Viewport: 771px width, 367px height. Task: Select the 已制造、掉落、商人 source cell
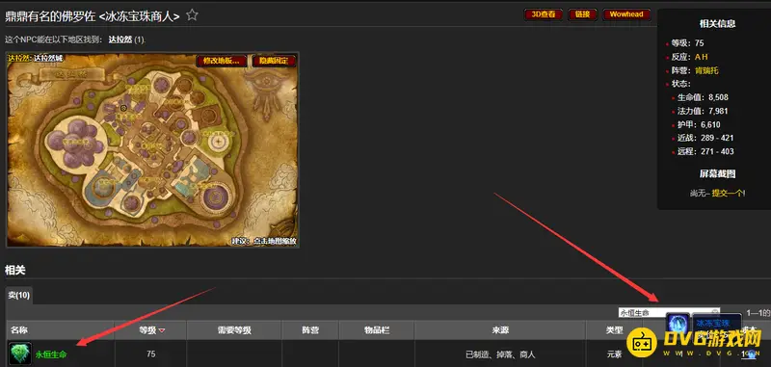[500, 354]
